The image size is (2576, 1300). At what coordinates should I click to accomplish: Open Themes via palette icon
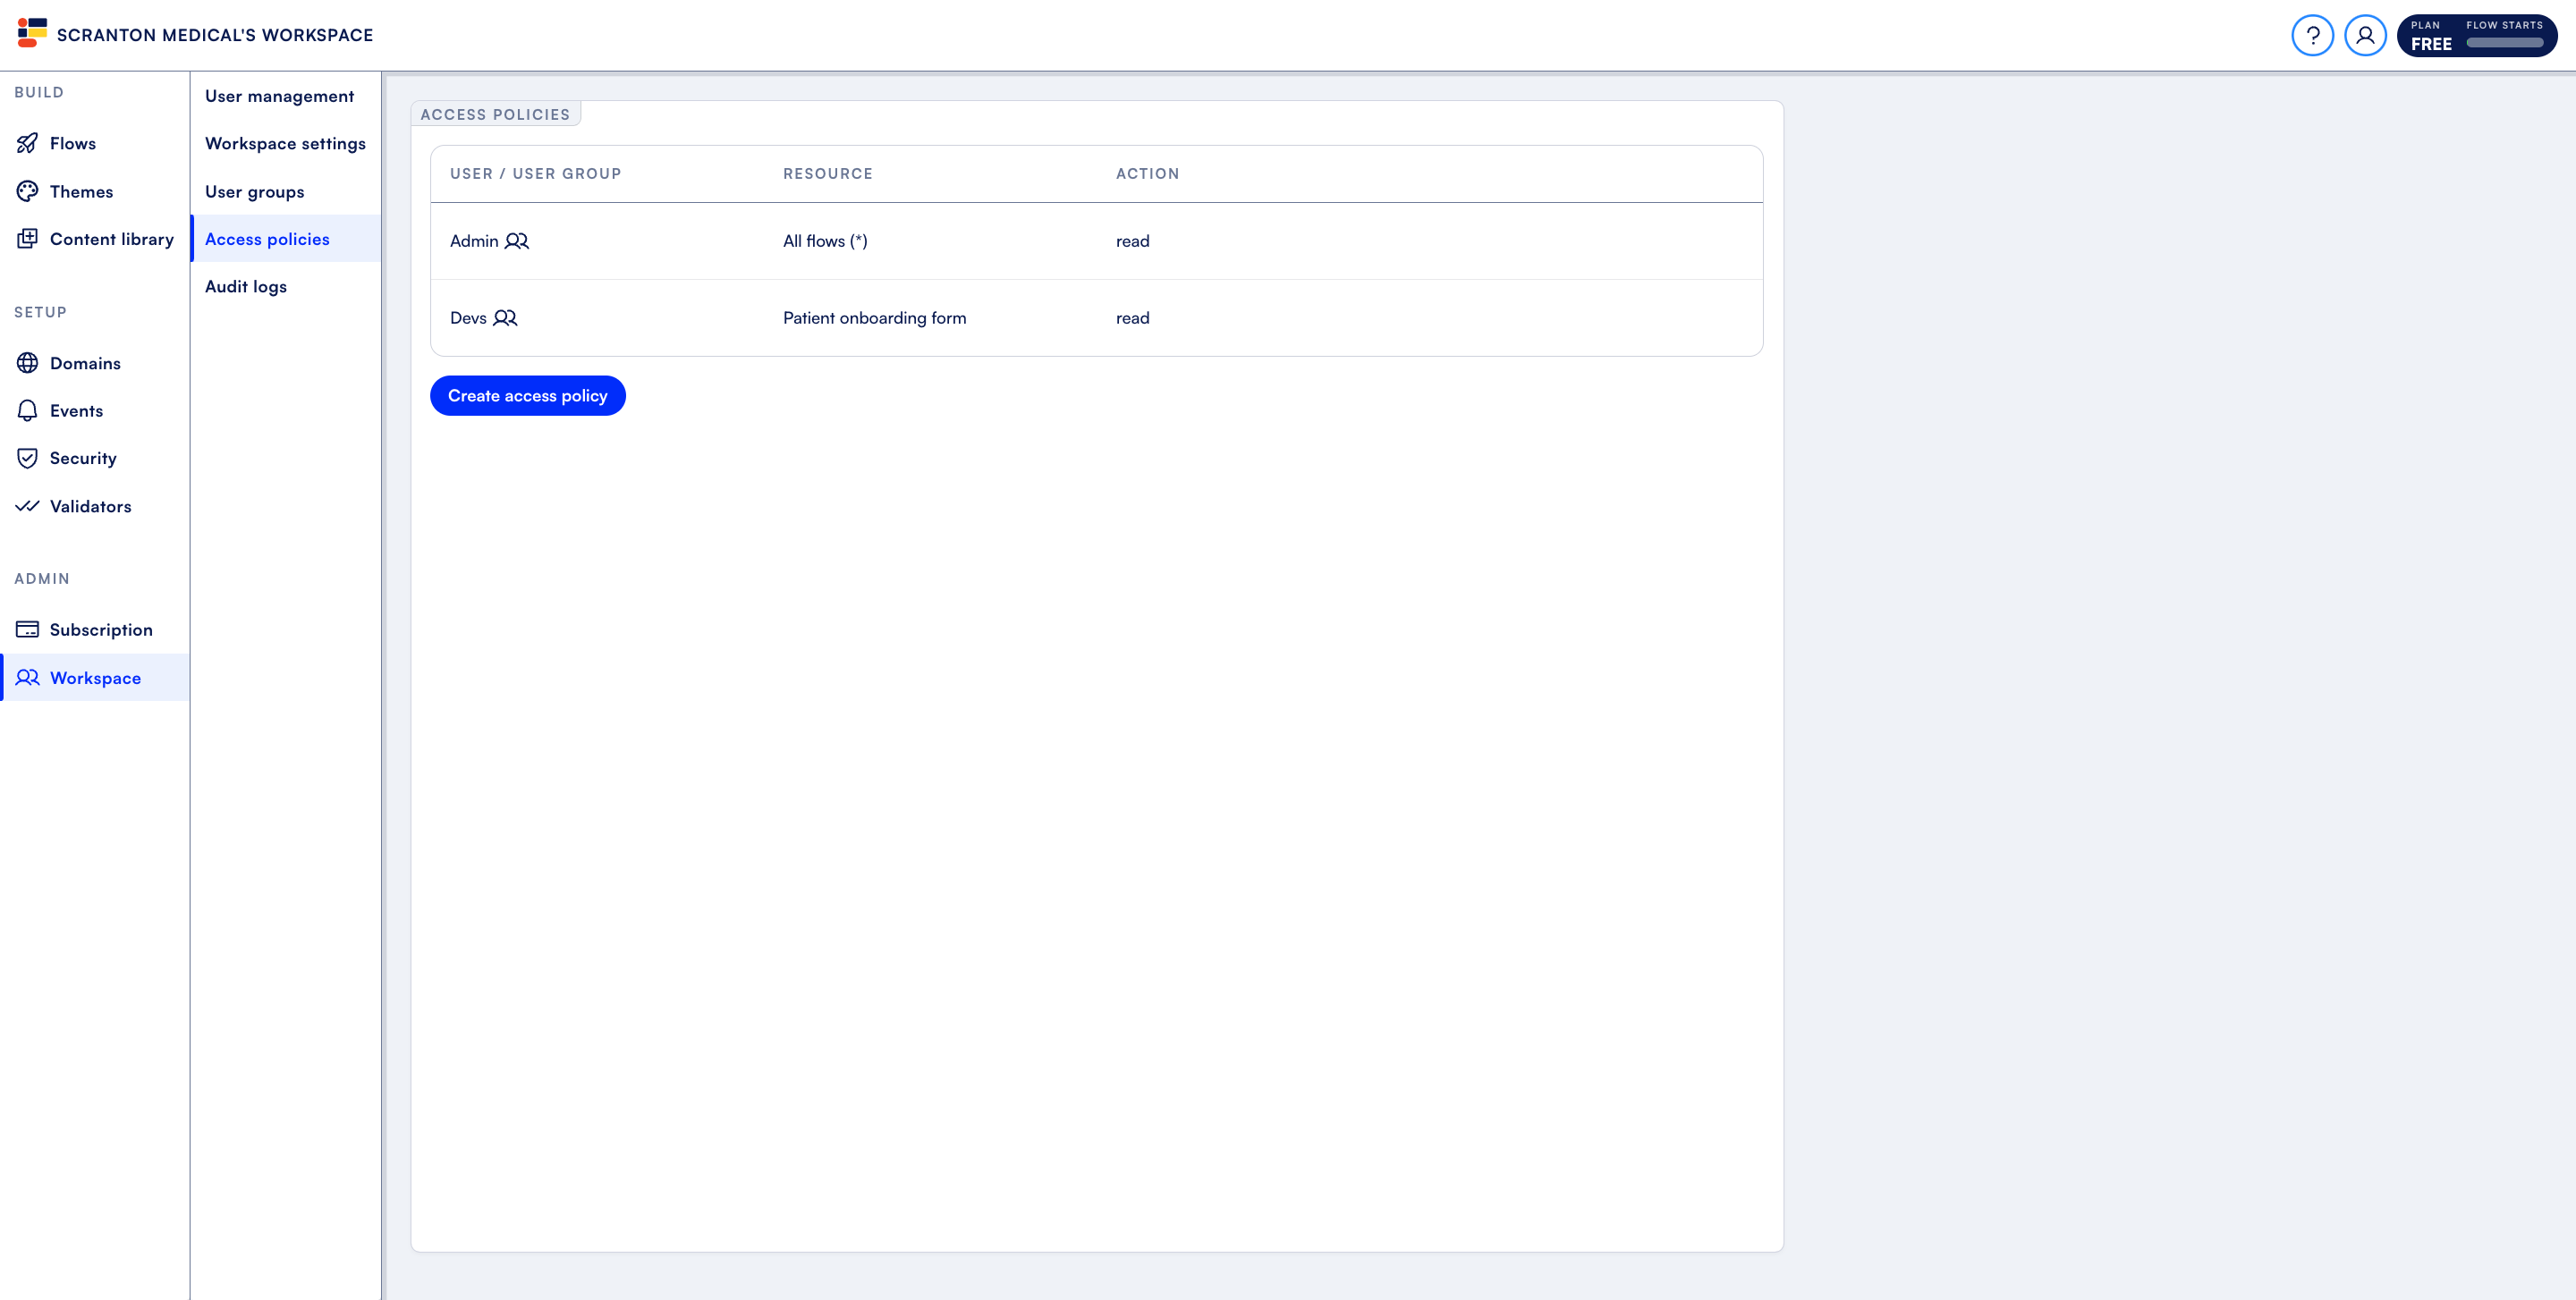(x=27, y=190)
